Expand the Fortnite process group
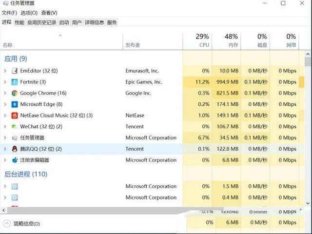The height and width of the screenshot is (234, 312). click(x=5, y=82)
